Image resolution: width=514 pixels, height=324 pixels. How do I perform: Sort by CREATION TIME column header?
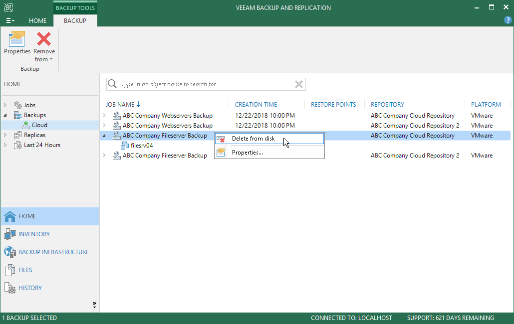click(x=256, y=104)
